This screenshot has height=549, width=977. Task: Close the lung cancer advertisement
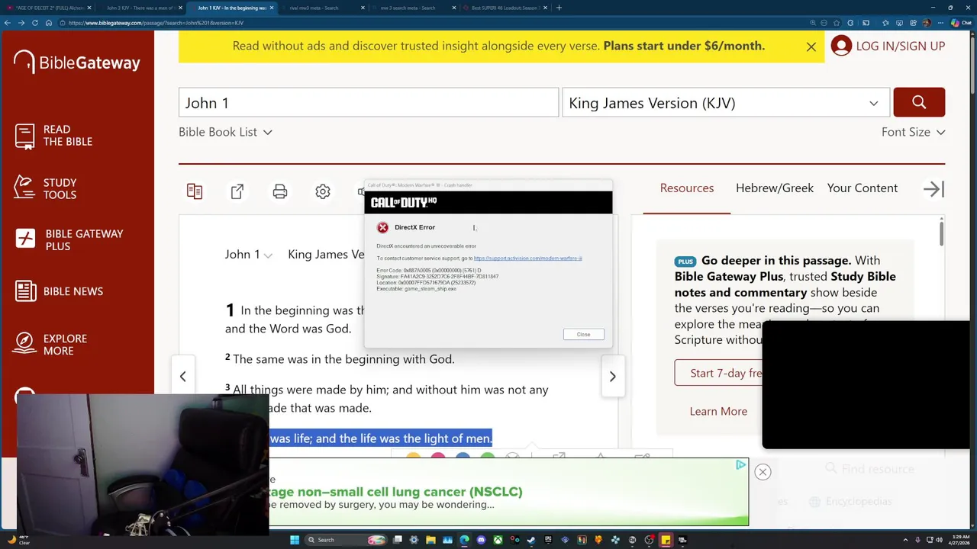tap(763, 472)
